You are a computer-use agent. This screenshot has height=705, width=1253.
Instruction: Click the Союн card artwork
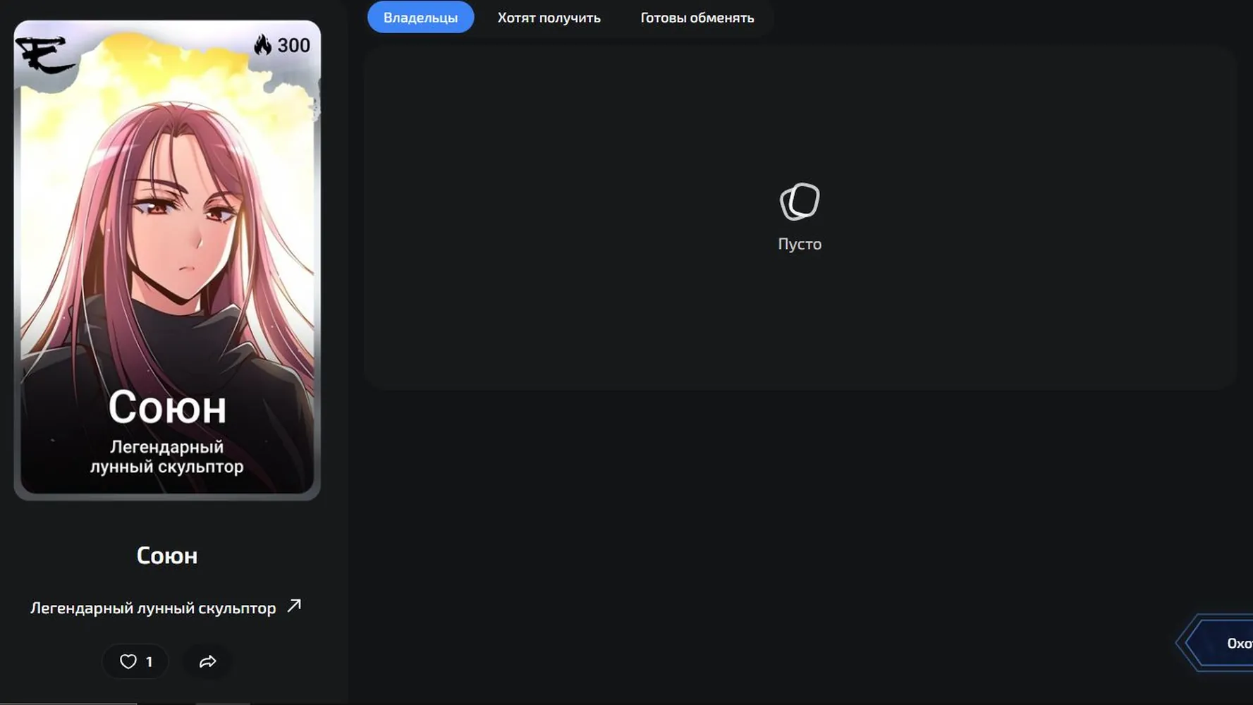pos(167,260)
